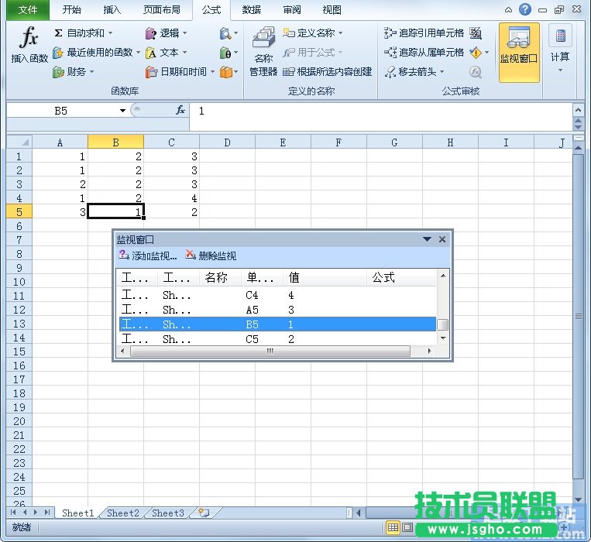This screenshot has width=591, height=542.
Task: Click Delete Watch (删除监视) button
Action: point(211,256)
